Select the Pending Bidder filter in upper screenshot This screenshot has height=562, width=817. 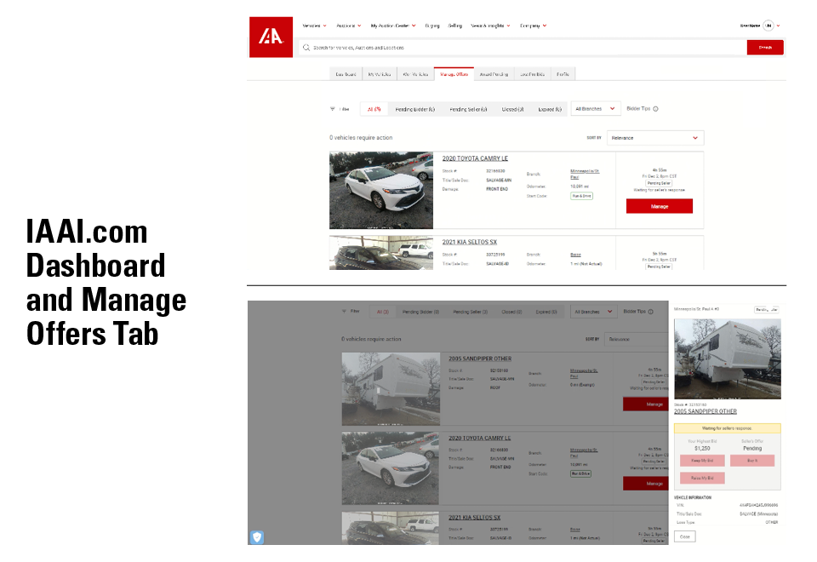pyautogui.click(x=414, y=109)
